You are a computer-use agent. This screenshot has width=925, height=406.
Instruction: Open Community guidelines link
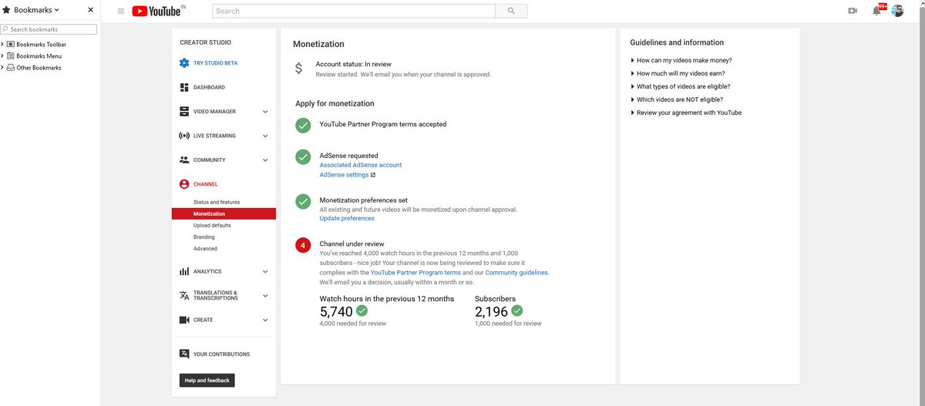516,273
